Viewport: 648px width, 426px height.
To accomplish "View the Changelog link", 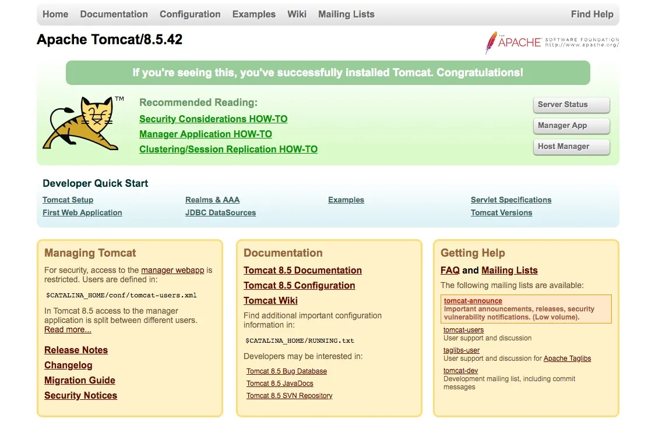I will tap(68, 365).
